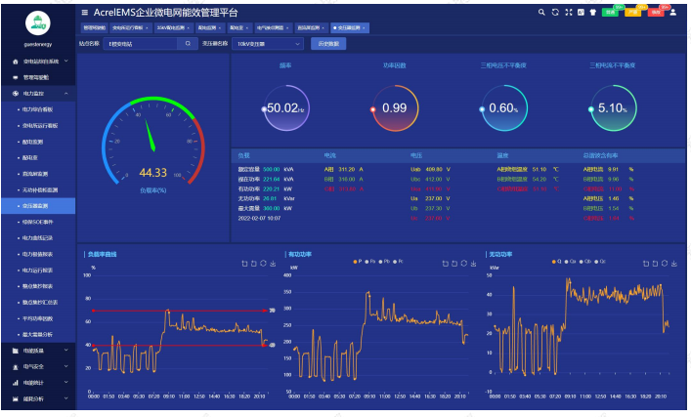Click the 电力监控 globe icon in sidebar

pyautogui.click(x=16, y=94)
